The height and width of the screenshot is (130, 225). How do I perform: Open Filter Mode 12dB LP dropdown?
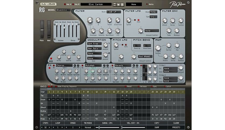pos(114,12)
